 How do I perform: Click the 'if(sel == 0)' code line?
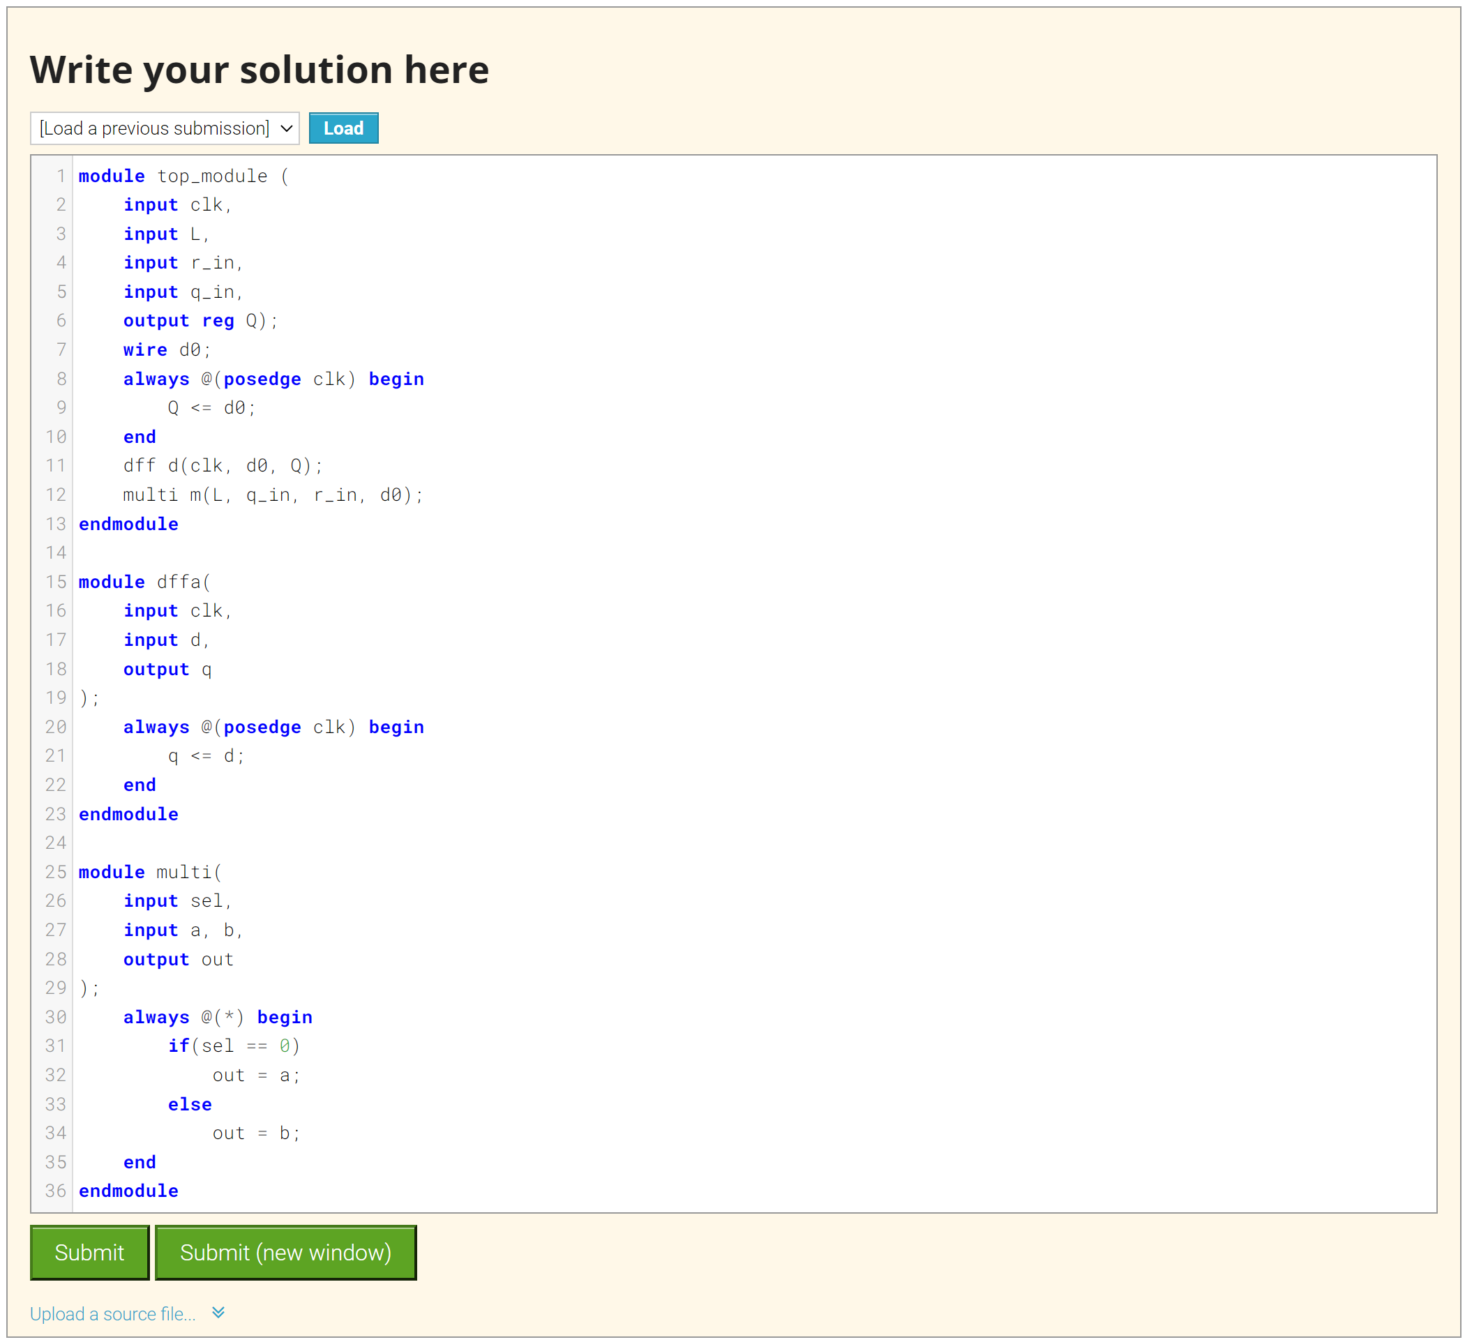(x=233, y=1046)
